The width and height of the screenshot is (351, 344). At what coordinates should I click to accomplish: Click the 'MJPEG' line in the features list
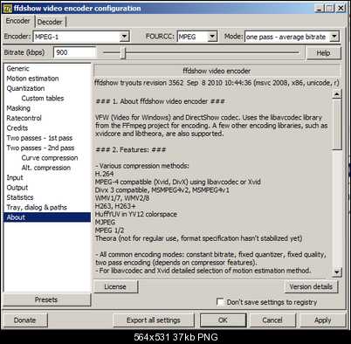105,222
